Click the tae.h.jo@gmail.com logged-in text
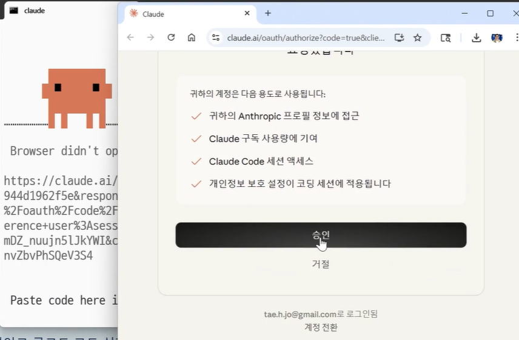Image resolution: width=519 pixels, height=340 pixels. 320,314
